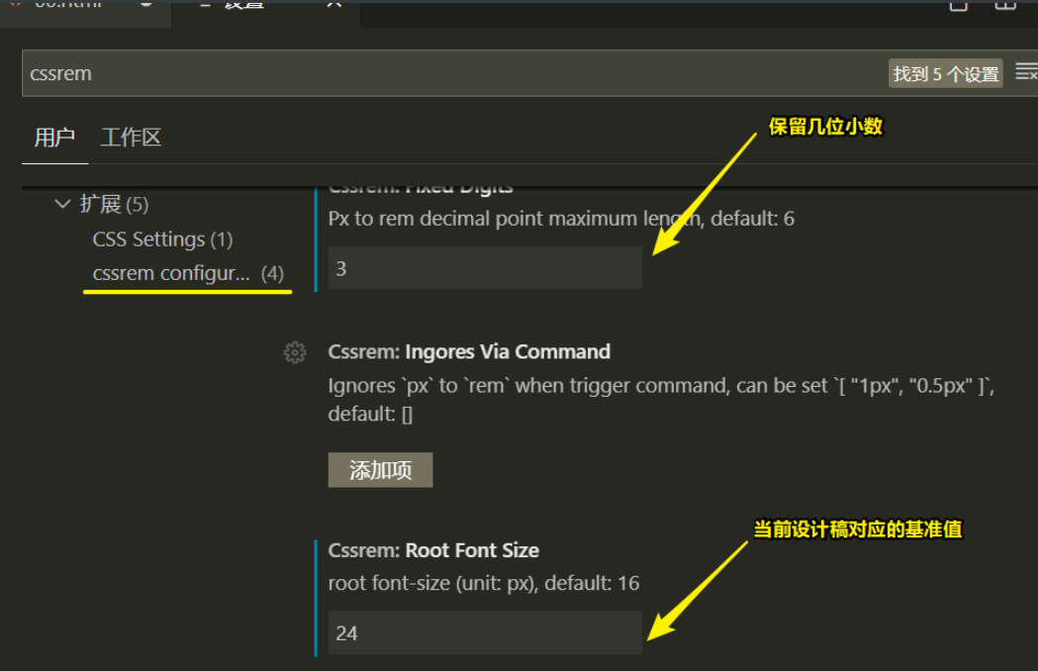Switch to the 用户 settings tab

[x=55, y=138]
